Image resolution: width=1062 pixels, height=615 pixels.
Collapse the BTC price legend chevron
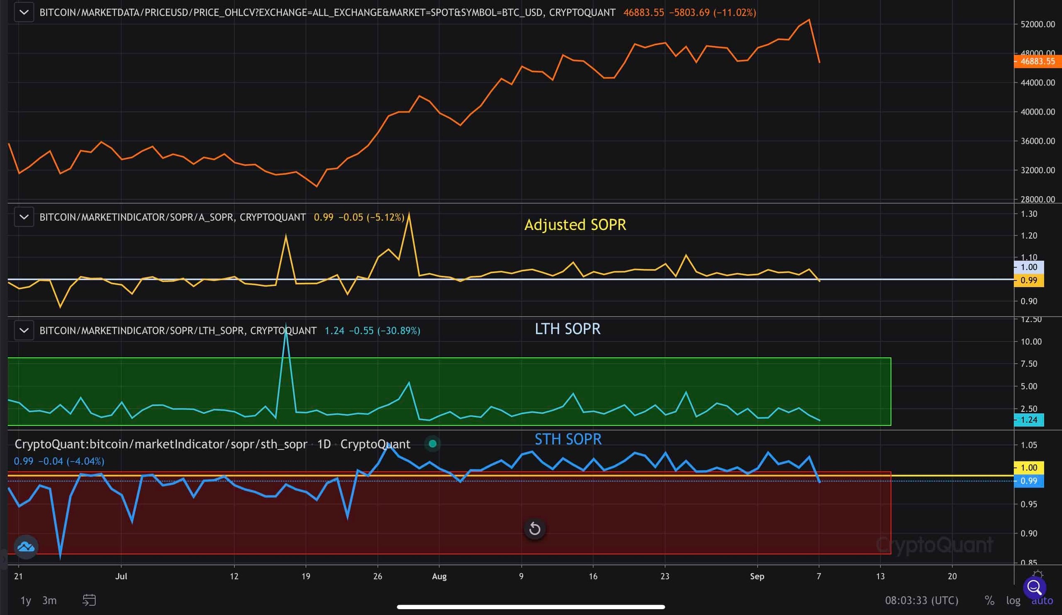point(24,12)
